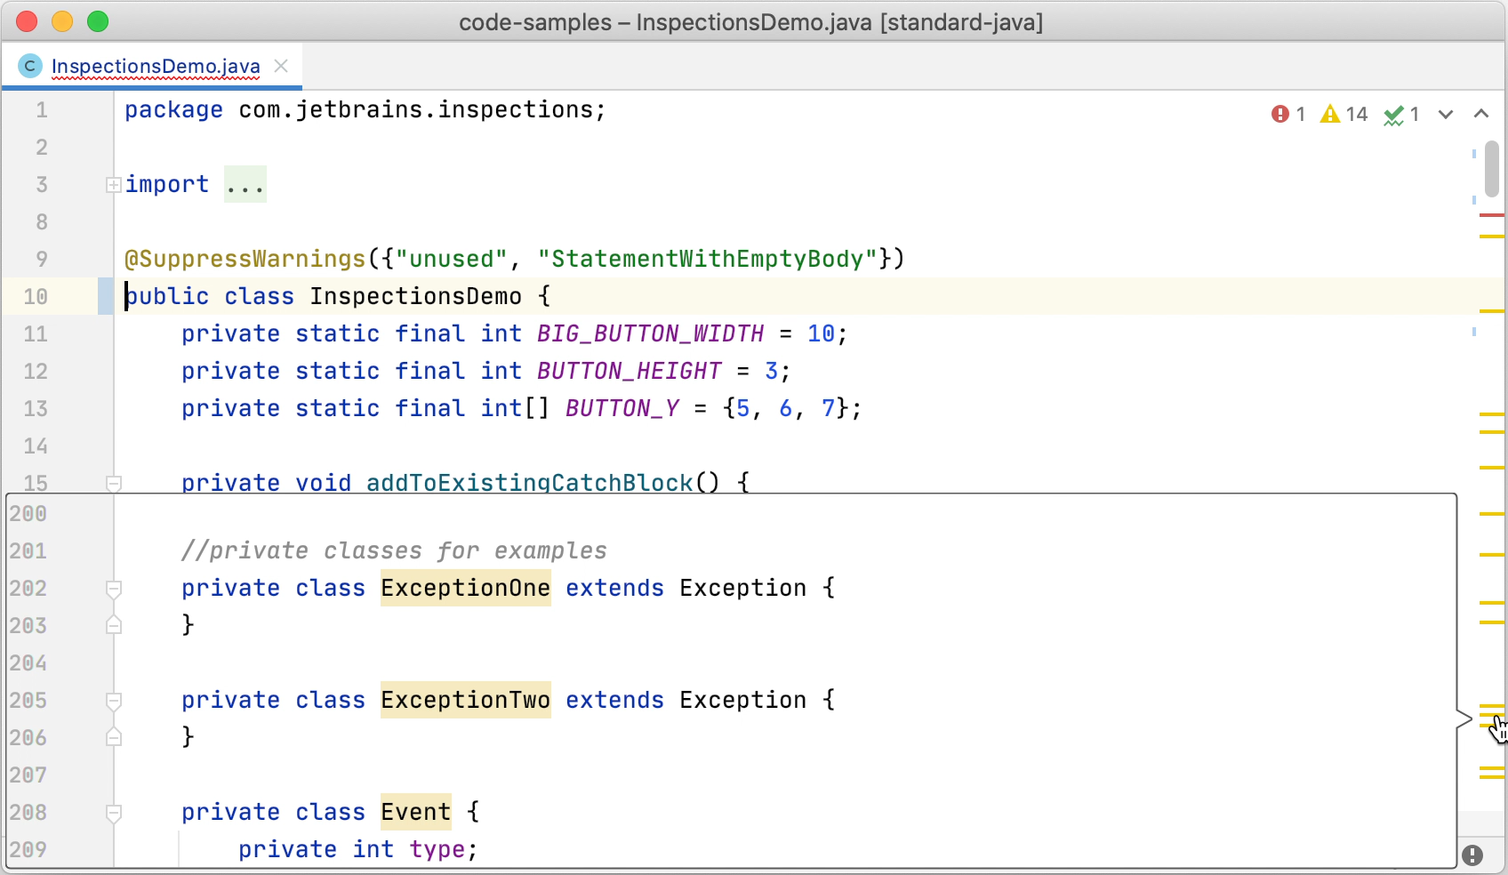
Task: Select the InspectionsDemo.java editor tab
Action: pyautogui.click(x=156, y=66)
